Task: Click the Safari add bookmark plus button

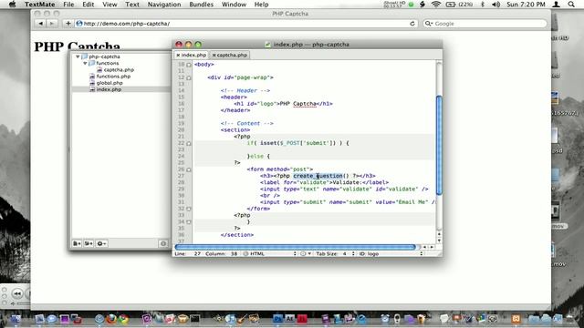Action: point(68,24)
